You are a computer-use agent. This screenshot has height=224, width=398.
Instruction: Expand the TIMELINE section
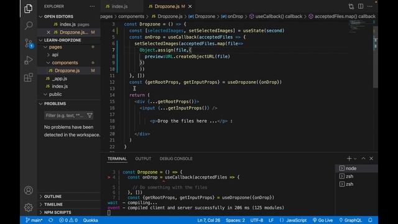[69, 205]
